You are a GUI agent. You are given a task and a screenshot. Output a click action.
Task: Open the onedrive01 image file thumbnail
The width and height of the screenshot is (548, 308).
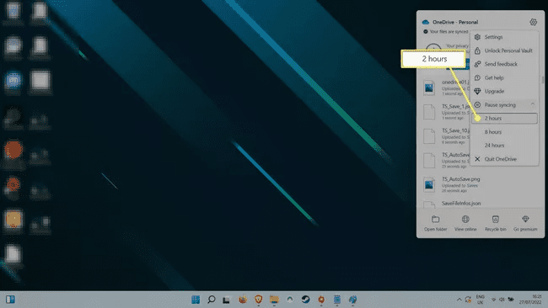429,88
